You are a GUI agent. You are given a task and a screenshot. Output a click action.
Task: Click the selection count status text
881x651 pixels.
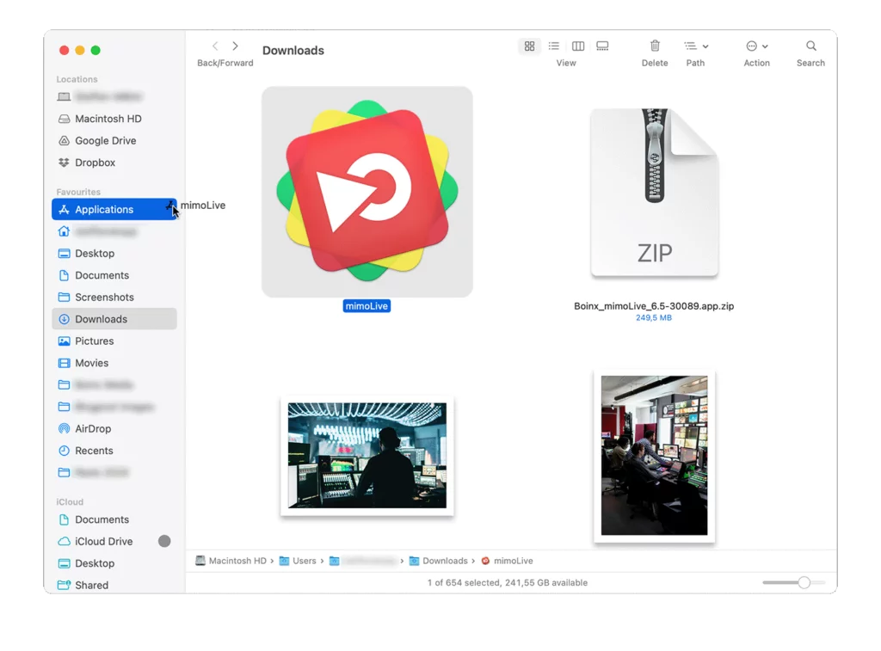pos(508,582)
